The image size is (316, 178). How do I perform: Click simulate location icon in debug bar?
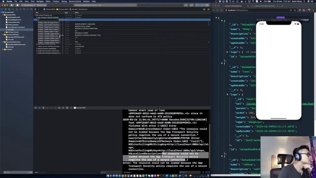click(x=71, y=108)
